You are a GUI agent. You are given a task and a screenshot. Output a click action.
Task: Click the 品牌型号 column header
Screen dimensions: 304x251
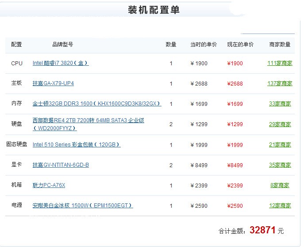coord(63,45)
